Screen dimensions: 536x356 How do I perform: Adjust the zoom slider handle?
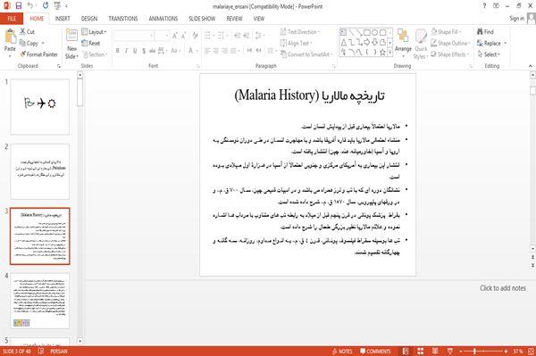tap(474, 352)
